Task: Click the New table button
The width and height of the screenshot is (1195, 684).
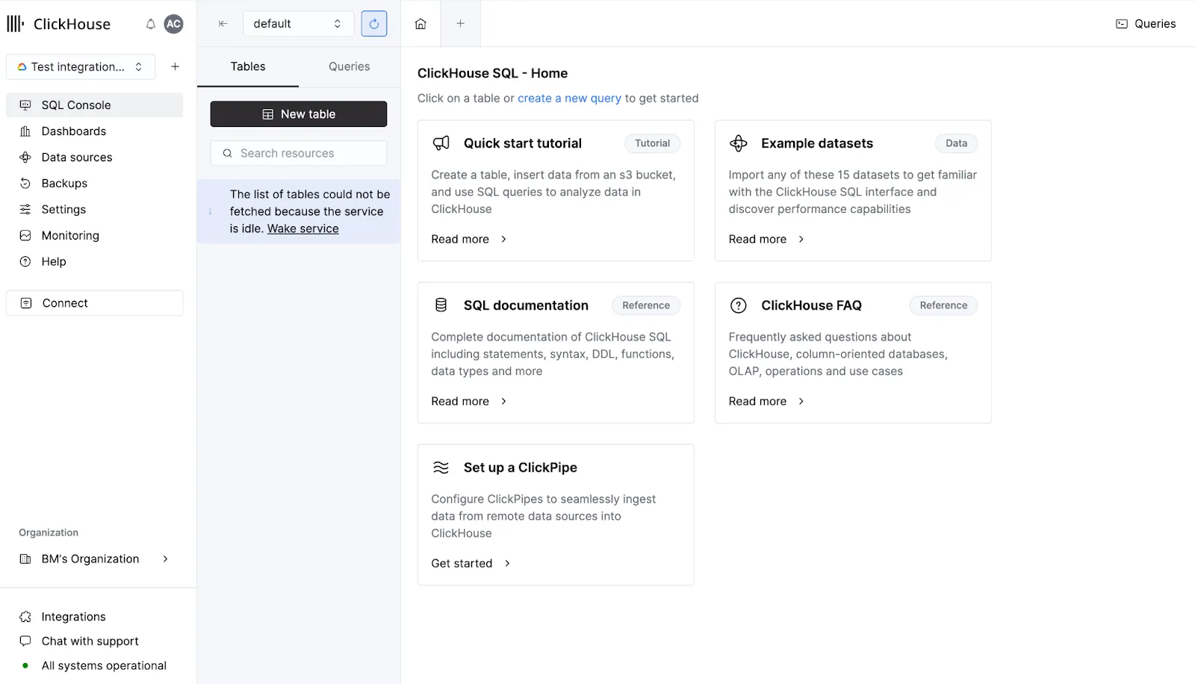Action: tap(299, 114)
